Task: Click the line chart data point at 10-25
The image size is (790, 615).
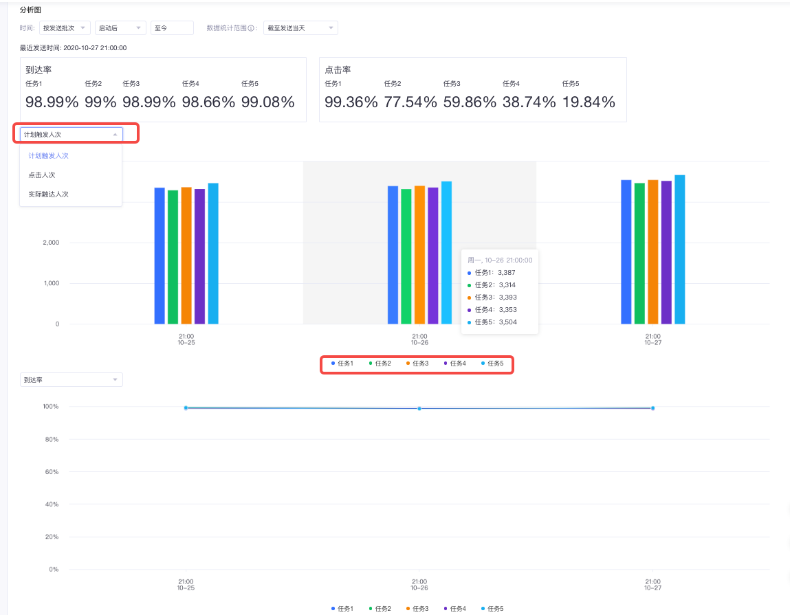Action: 186,408
